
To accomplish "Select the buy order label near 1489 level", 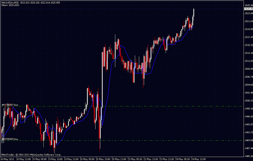I will [x=10, y=139].
